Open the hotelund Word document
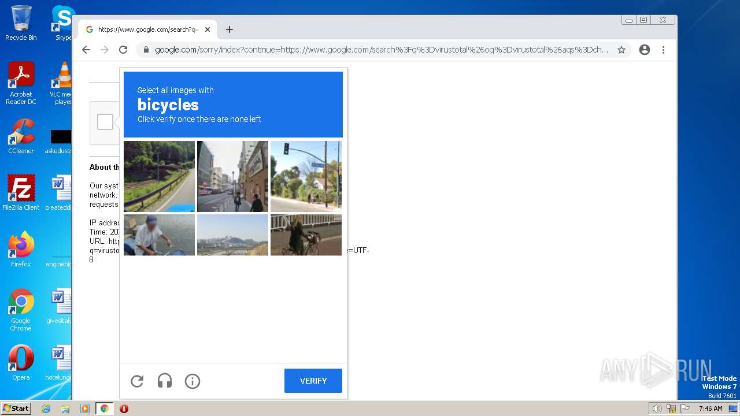Image resolution: width=740 pixels, height=416 pixels. (x=60, y=363)
